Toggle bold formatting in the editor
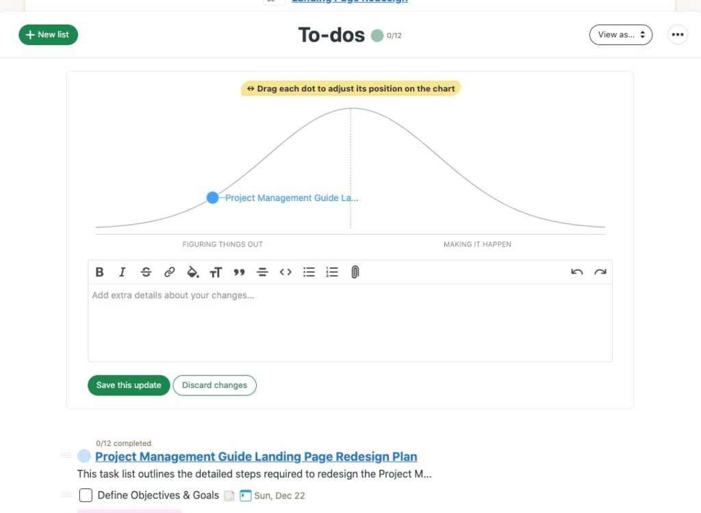Screen dimensions: 701x513 pyautogui.click(x=99, y=272)
